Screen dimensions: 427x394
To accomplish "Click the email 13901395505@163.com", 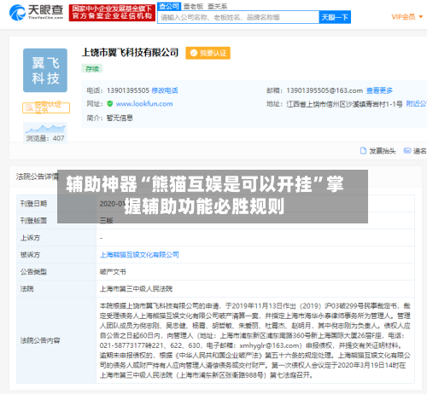I will pyautogui.click(x=325, y=90).
